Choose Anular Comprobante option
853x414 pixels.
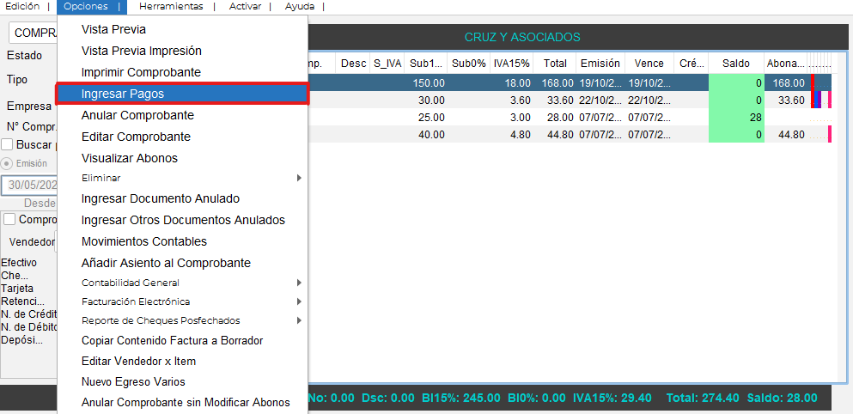(x=137, y=115)
